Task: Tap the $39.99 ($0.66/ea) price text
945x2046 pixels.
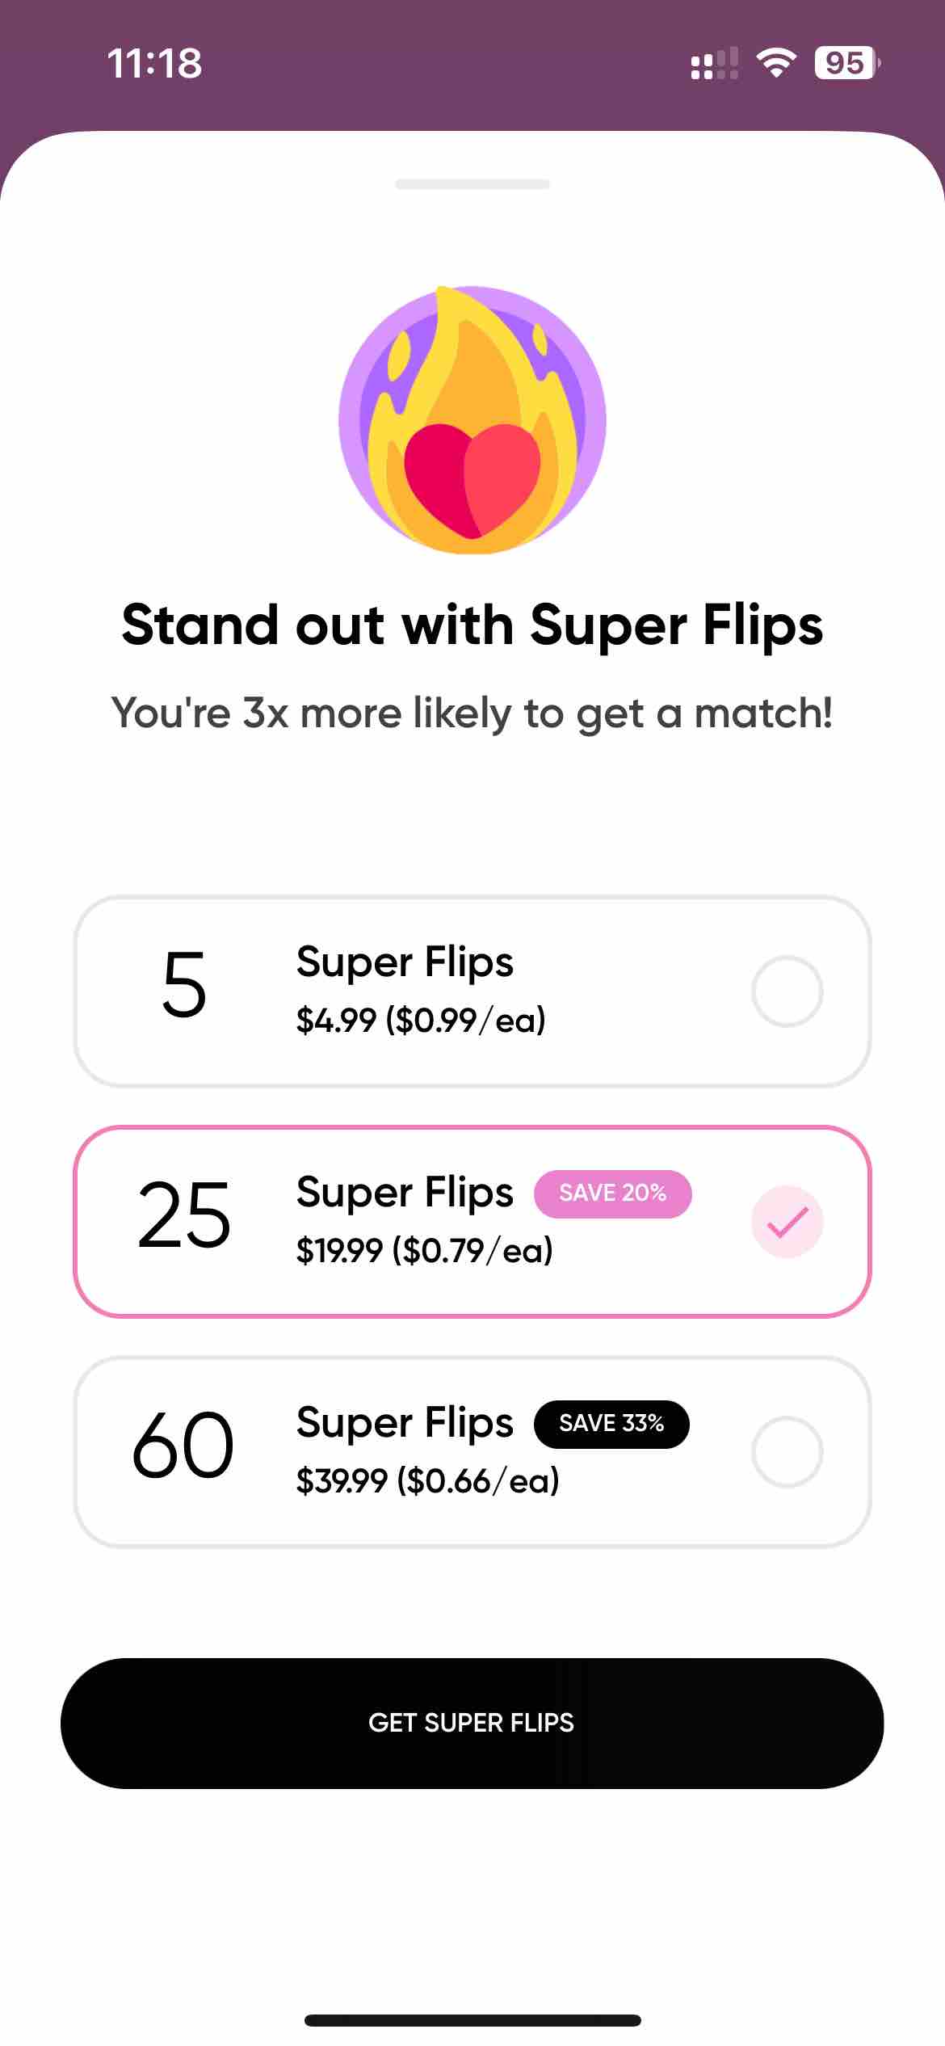Action: (x=428, y=1481)
